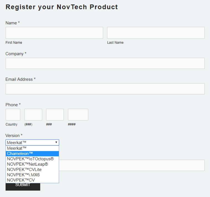Screen dimensions: 210x197
Task: Focus the phone Country code box
Action: [x=13, y=115]
